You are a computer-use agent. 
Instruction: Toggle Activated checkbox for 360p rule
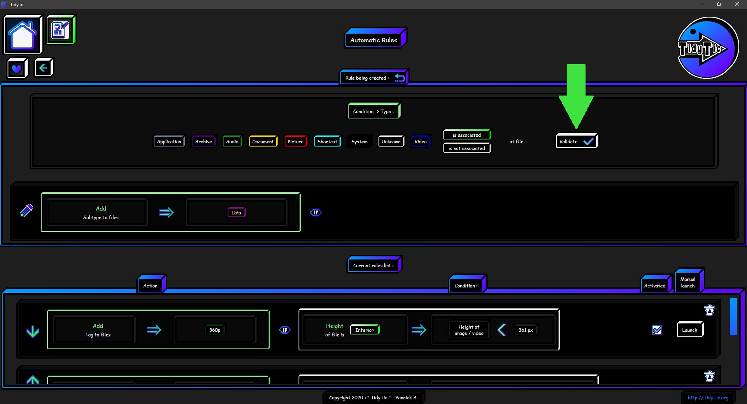point(657,330)
